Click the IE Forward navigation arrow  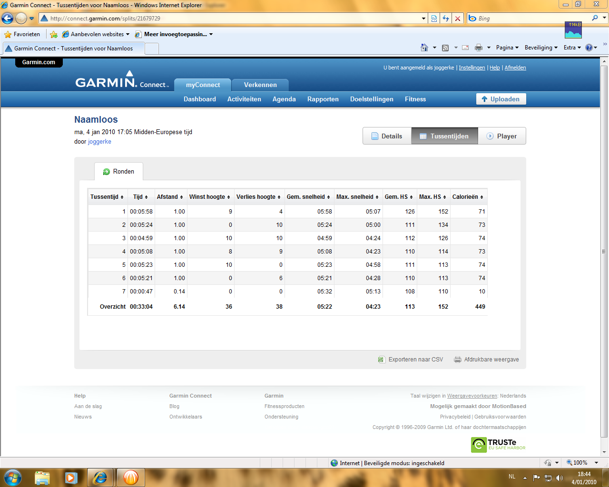click(x=21, y=19)
